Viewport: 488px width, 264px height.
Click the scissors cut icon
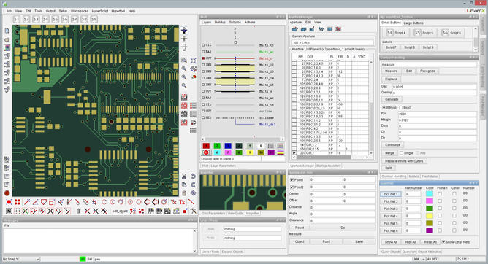(x=184, y=176)
